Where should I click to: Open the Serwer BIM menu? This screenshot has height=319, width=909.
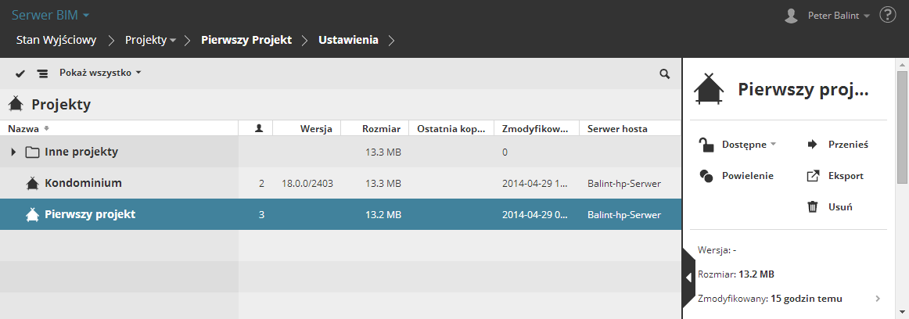click(x=51, y=15)
